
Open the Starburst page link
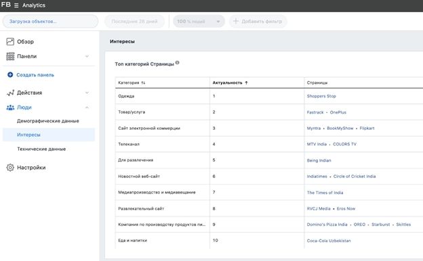point(381,224)
